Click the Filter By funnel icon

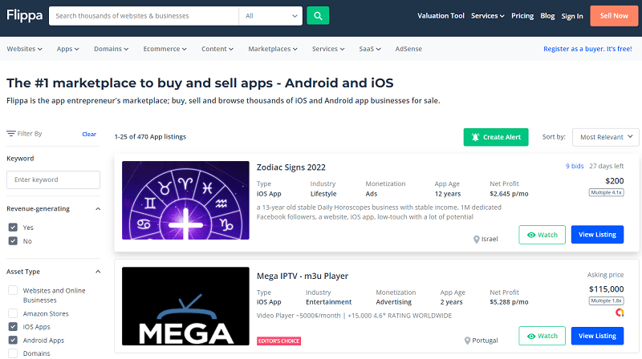coord(10,134)
